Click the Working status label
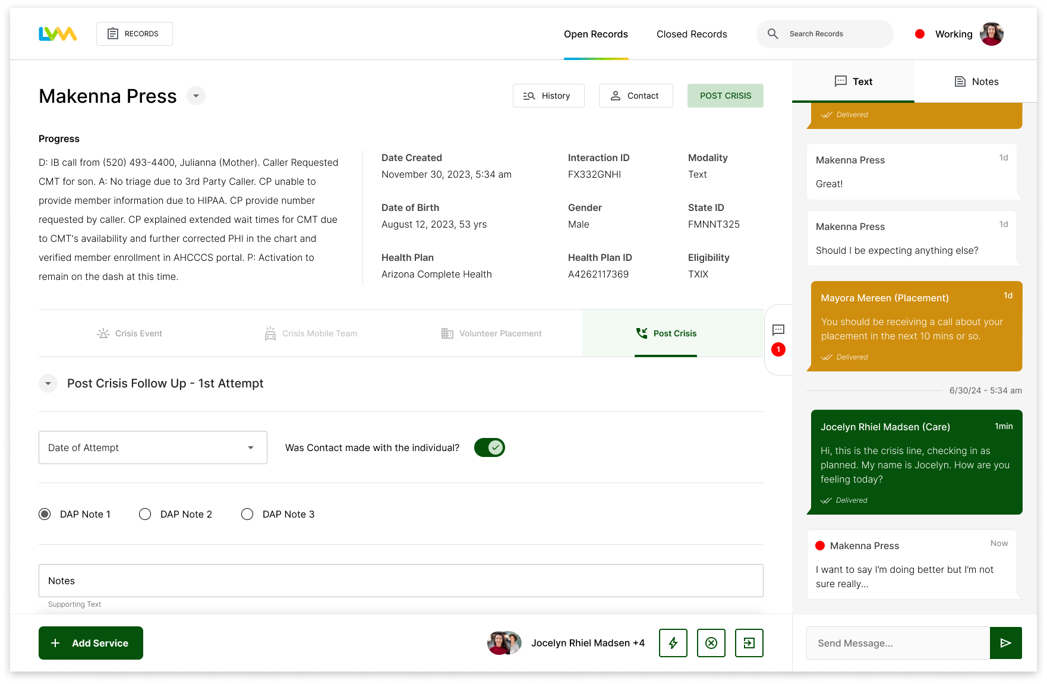 pos(954,34)
